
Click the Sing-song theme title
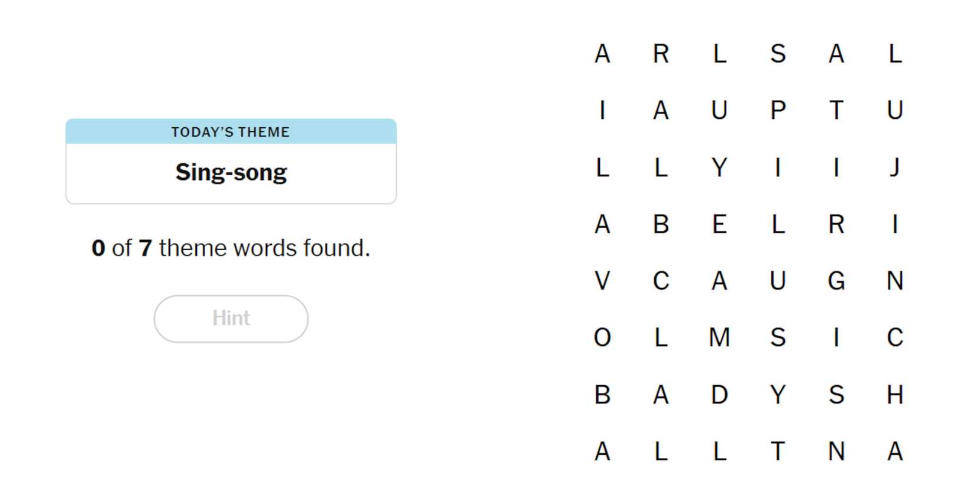(x=231, y=172)
